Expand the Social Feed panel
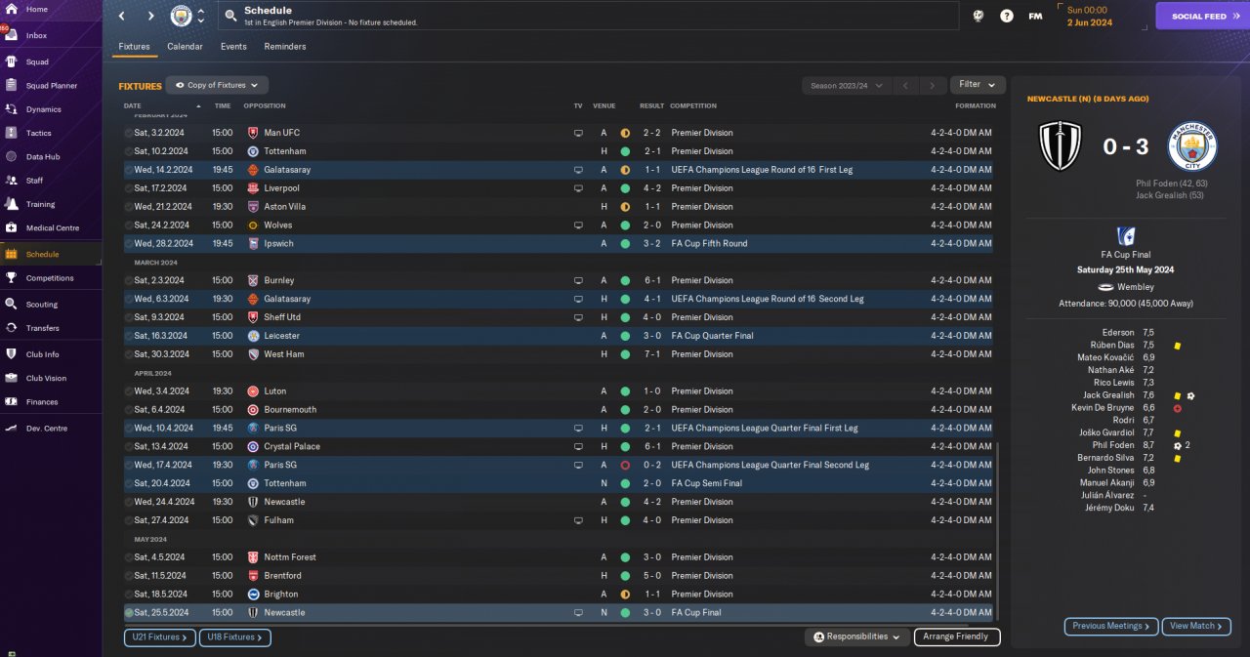Screen dimensions: 1250x657 click(x=1202, y=16)
